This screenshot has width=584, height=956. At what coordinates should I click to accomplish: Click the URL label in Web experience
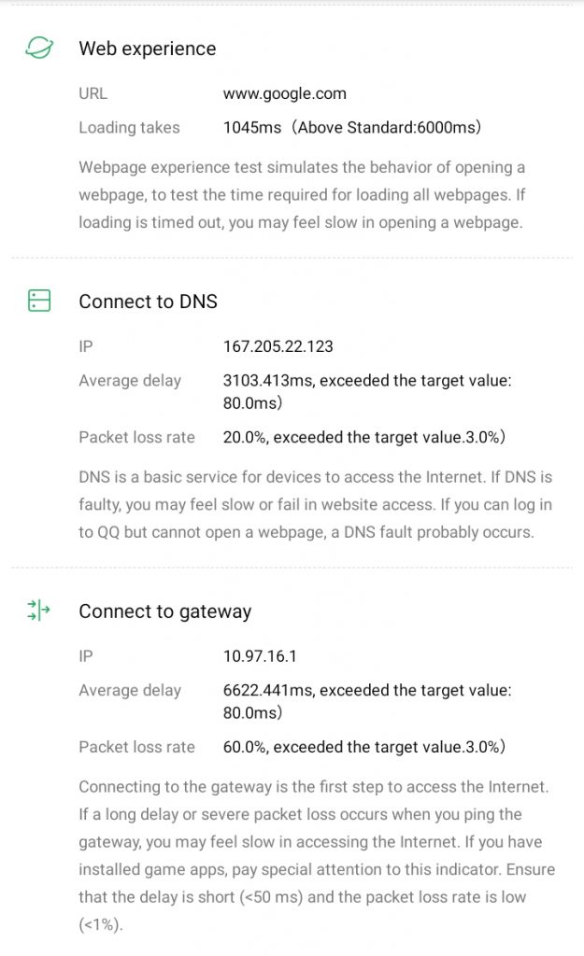[93, 93]
